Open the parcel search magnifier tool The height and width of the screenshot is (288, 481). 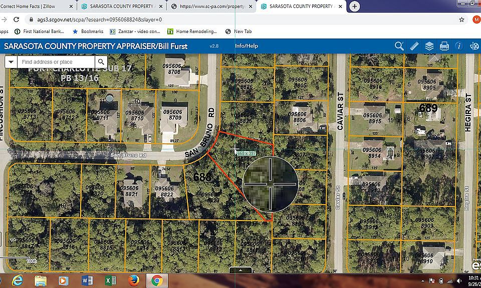coord(399,46)
